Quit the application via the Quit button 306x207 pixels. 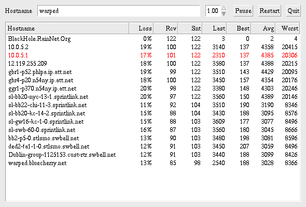point(294,11)
